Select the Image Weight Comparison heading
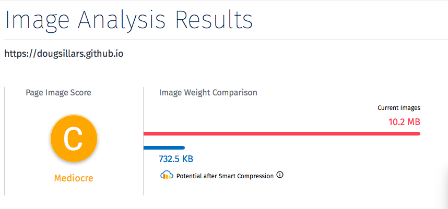This screenshot has width=448, height=209. 208,93
